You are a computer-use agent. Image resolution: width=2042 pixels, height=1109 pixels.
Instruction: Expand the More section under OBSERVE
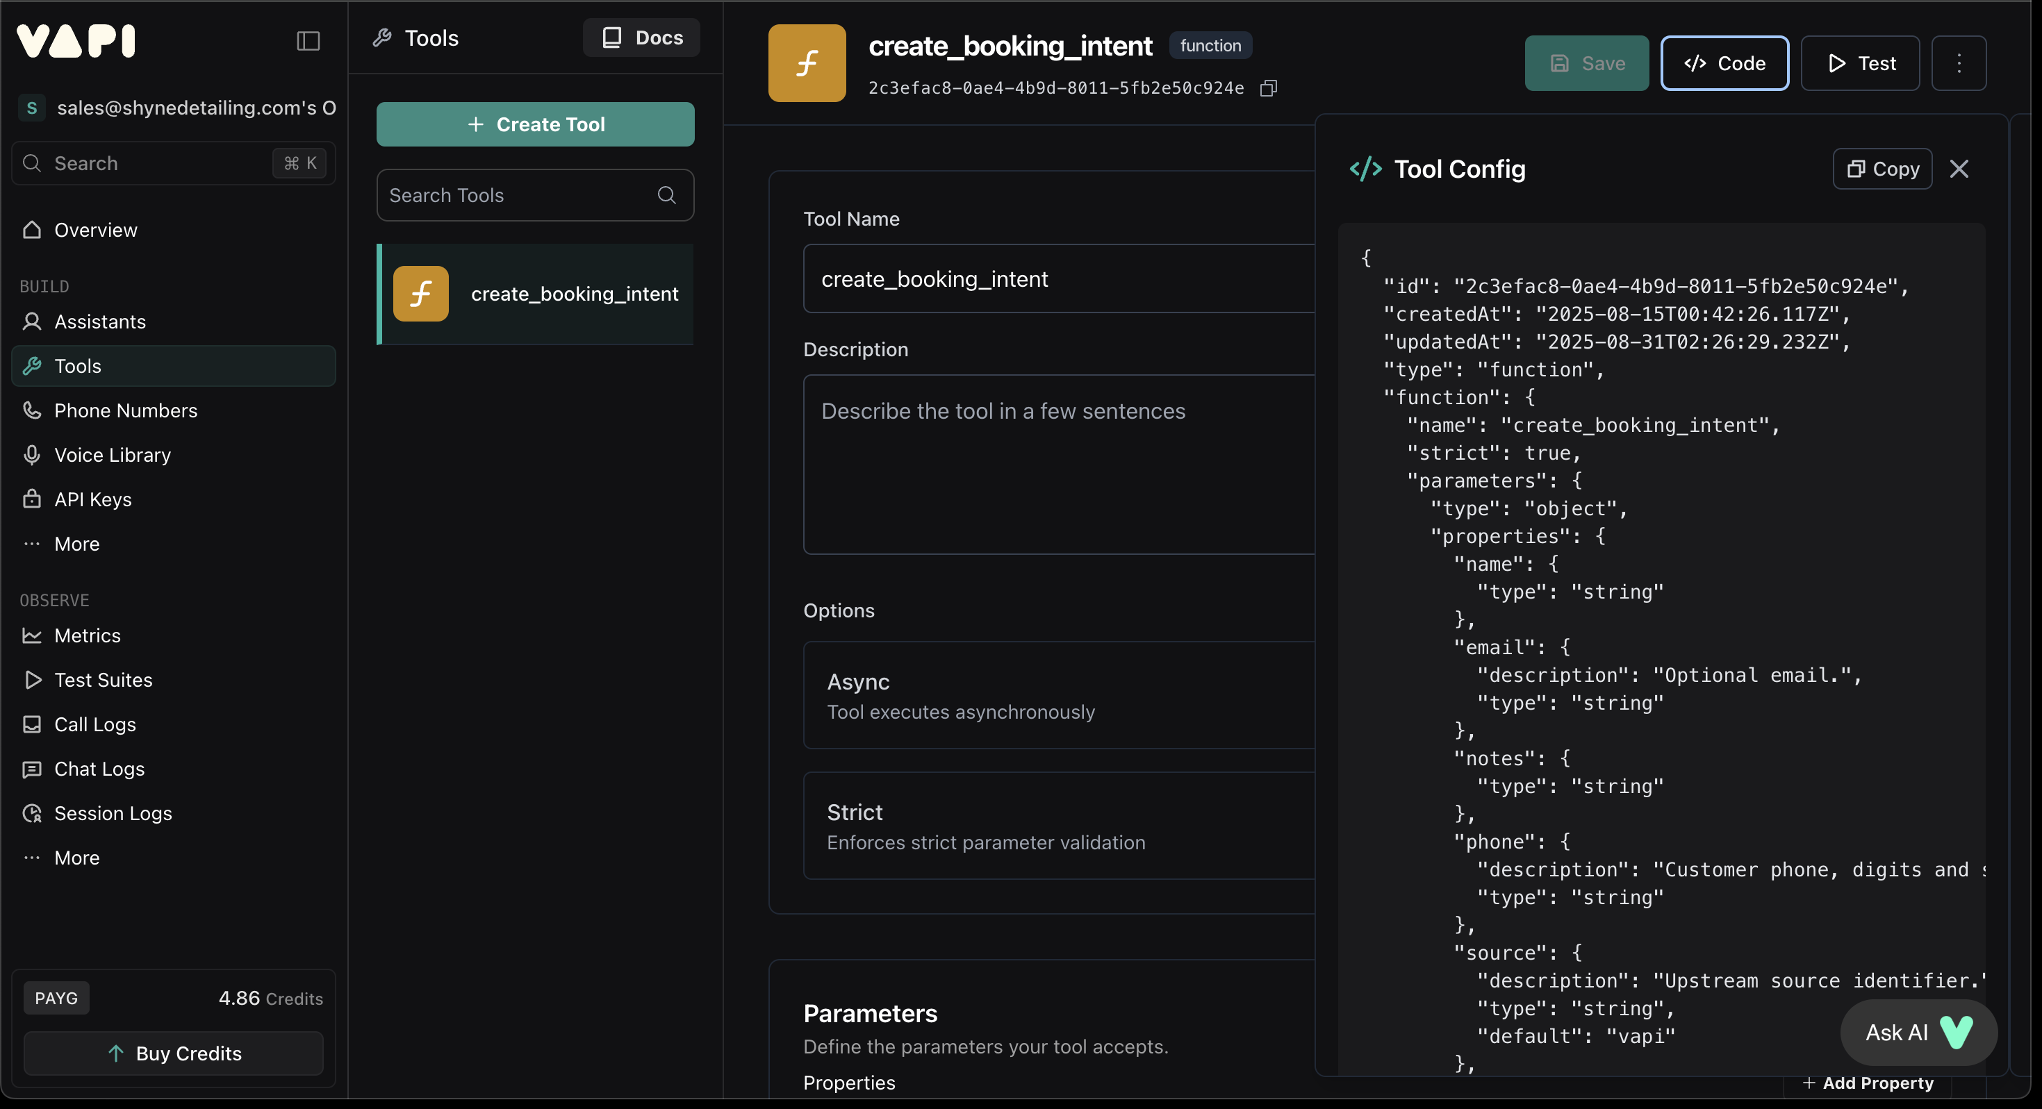pyautogui.click(x=76, y=857)
